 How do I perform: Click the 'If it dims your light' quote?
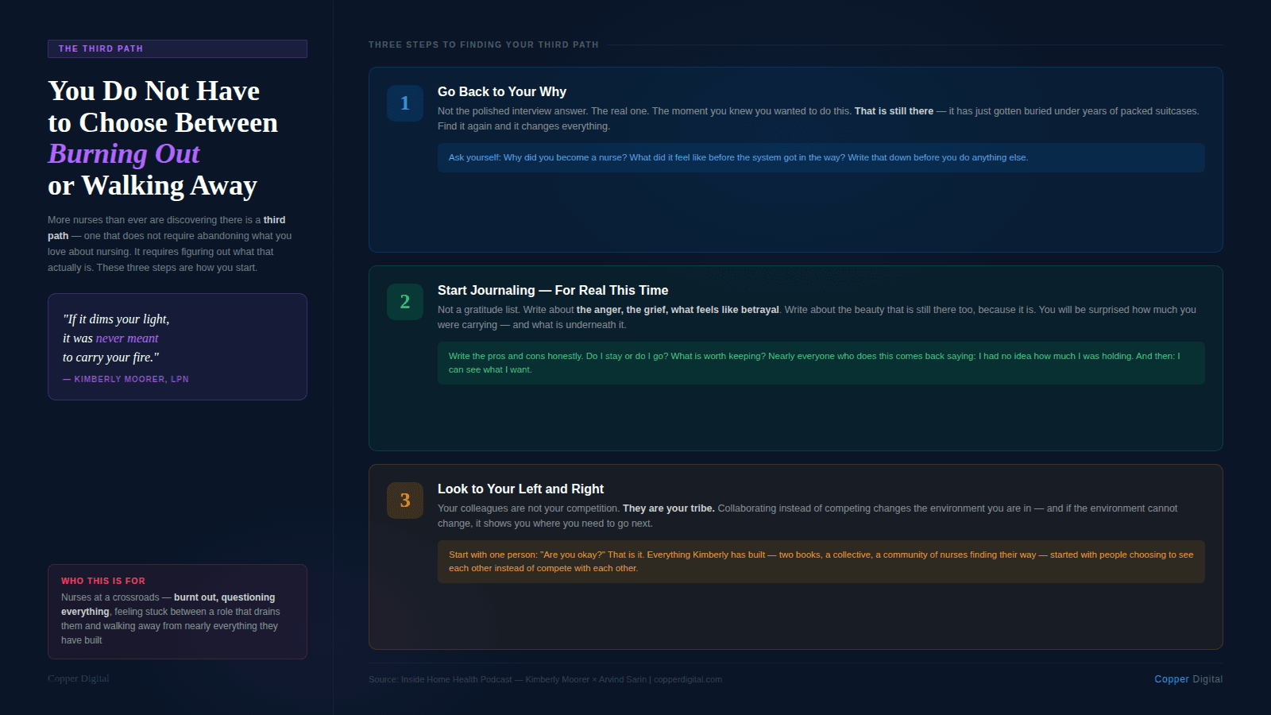pos(116,338)
